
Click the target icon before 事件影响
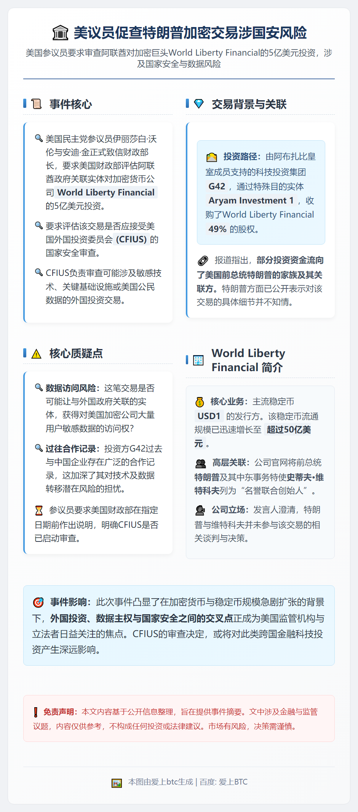(38, 602)
